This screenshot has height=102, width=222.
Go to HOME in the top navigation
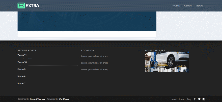pyautogui.click(x=176, y=6)
